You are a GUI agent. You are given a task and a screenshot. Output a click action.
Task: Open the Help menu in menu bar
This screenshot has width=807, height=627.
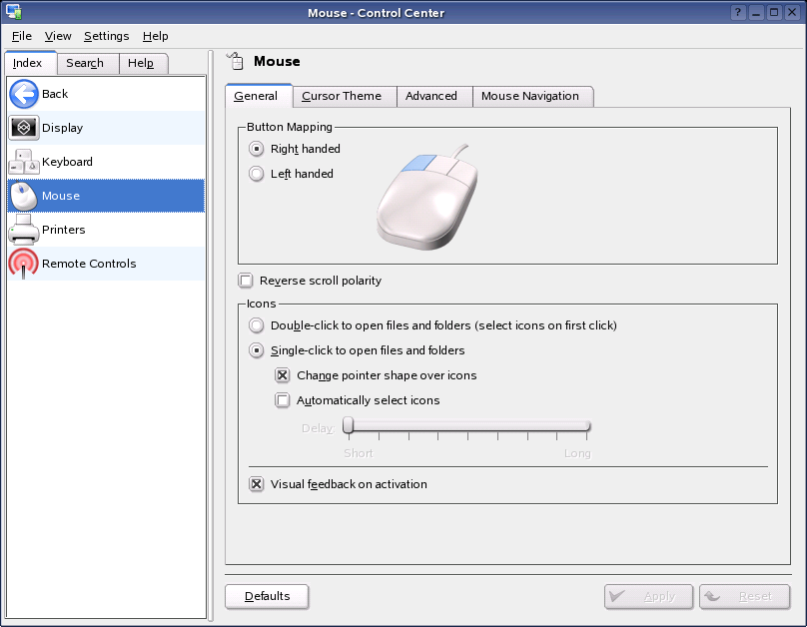point(156,36)
